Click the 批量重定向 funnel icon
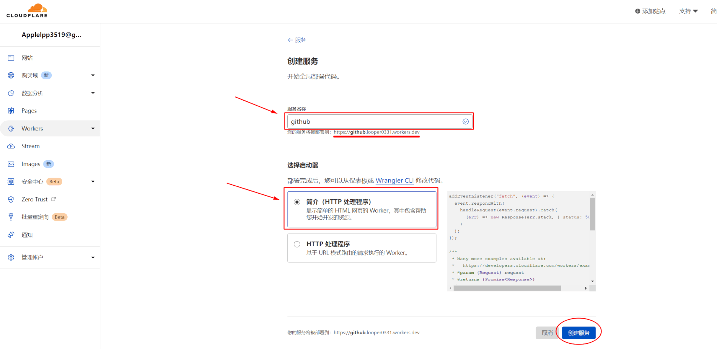717x349 pixels. (x=11, y=217)
